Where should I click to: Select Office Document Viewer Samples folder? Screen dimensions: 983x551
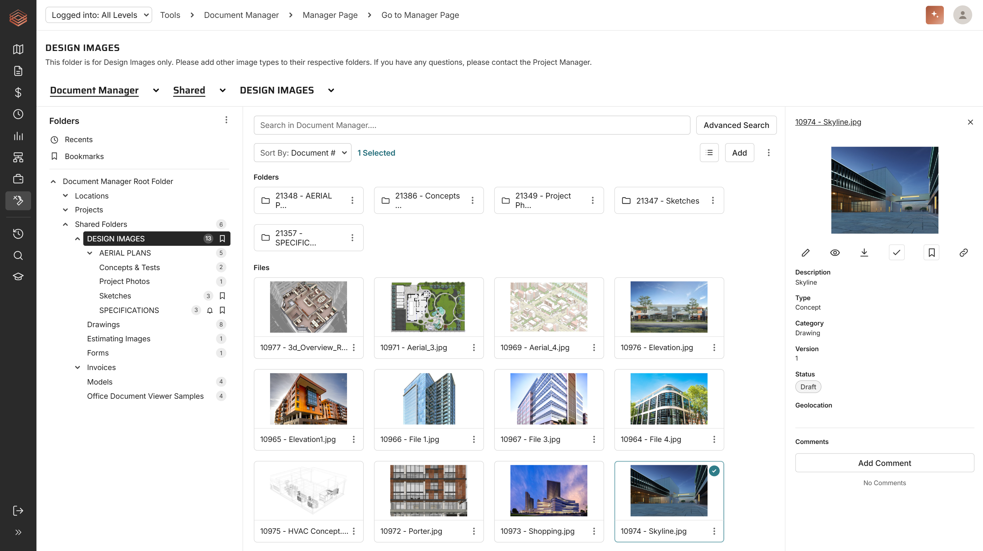coord(145,396)
